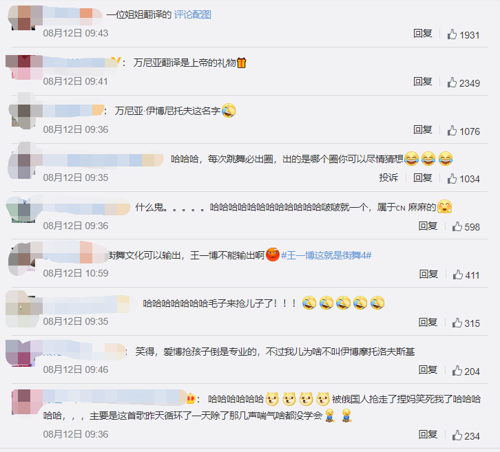Thumbs-up the last comment with 234 likes
500x452 pixels.
(457, 435)
